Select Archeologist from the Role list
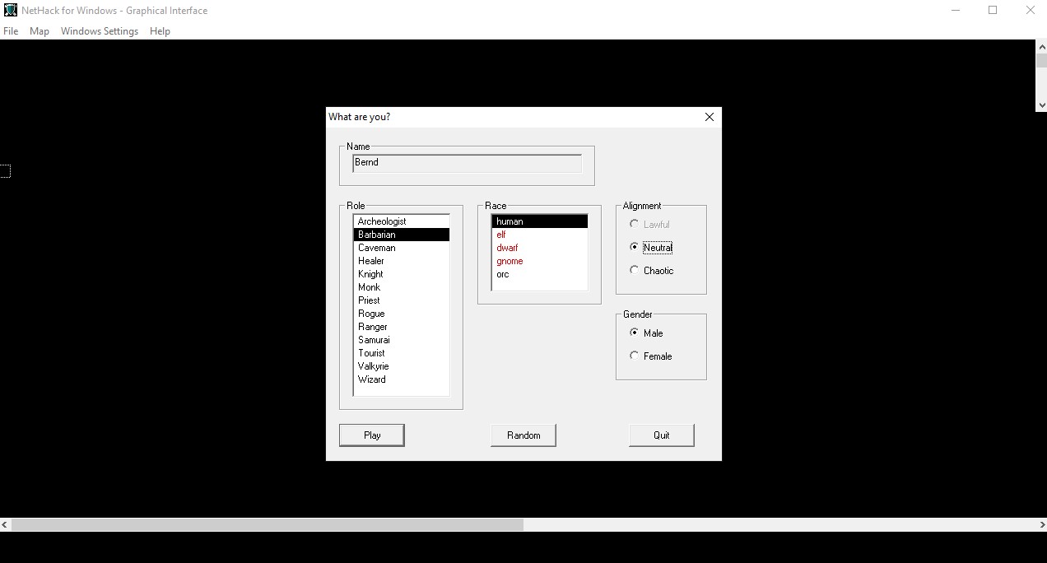The image size is (1047, 563). pyautogui.click(x=382, y=221)
